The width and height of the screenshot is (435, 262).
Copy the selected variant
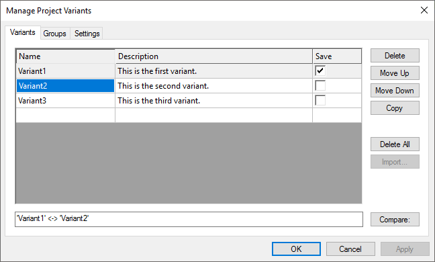(x=395, y=108)
